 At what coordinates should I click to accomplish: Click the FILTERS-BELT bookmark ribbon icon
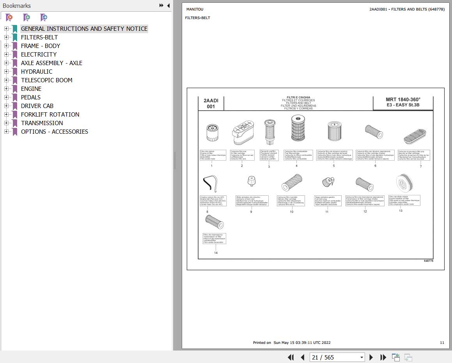point(15,37)
